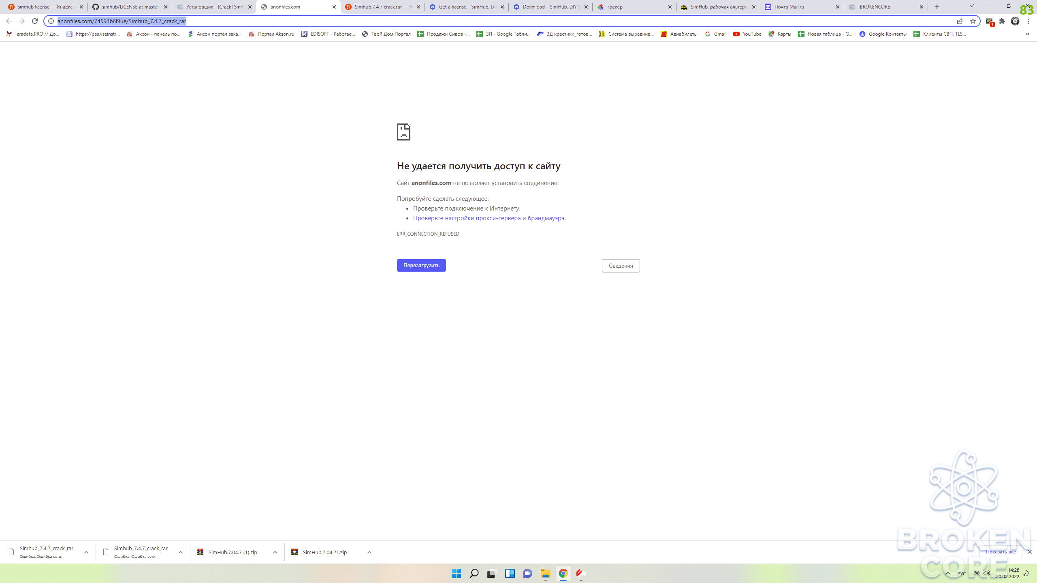Open taskbar search magnifier
This screenshot has width=1037, height=583.
tap(474, 573)
